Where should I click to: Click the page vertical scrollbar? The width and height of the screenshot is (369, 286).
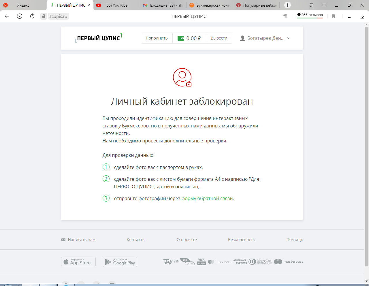tap(366, 146)
